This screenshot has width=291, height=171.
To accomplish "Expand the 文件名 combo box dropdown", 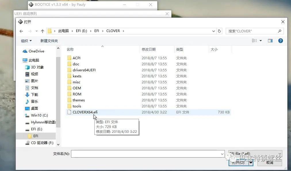I will tap(222, 154).
